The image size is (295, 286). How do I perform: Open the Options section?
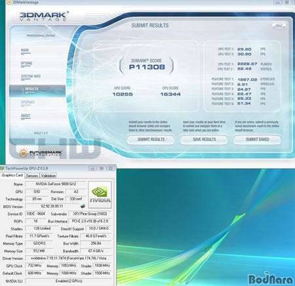click(x=26, y=63)
